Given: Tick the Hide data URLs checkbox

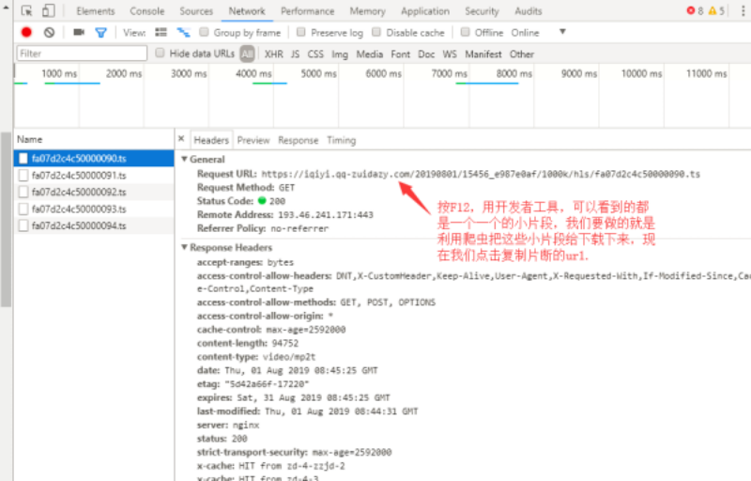Looking at the screenshot, I should tap(161, 54).
